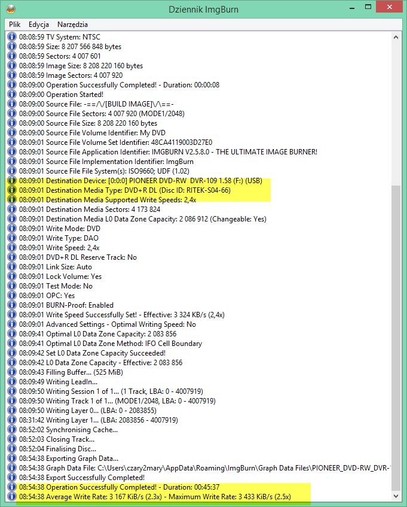Screen dimensions: 407x507
Task: Select line 'Advanced Settings - Optimal Writing Speed: No'
Action: tap(108, 324)
